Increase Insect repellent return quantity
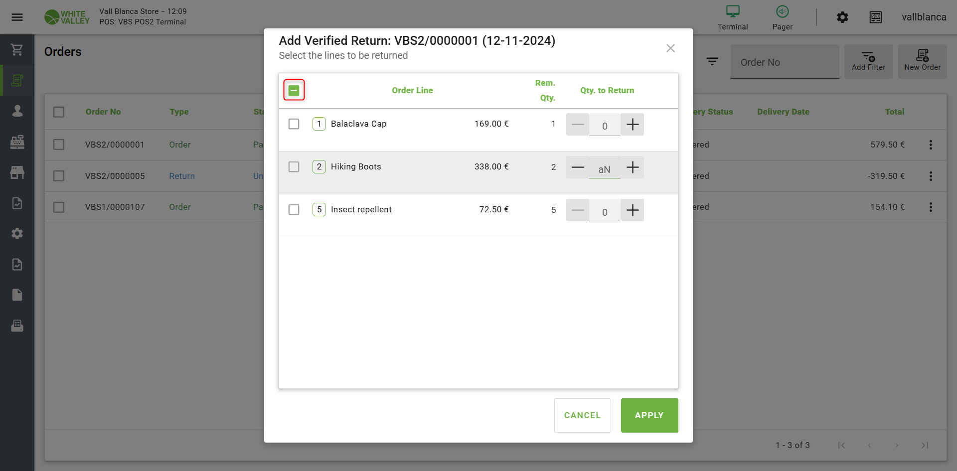 (x=632, y=210)
